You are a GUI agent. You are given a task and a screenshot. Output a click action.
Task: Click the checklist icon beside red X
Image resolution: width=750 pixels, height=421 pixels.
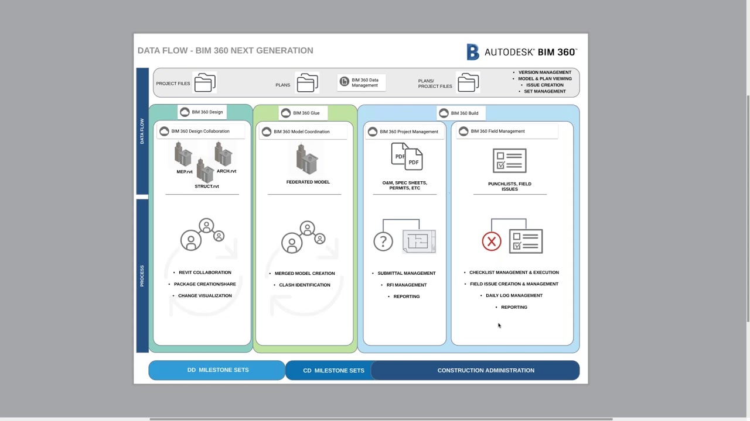coord(526,241)
